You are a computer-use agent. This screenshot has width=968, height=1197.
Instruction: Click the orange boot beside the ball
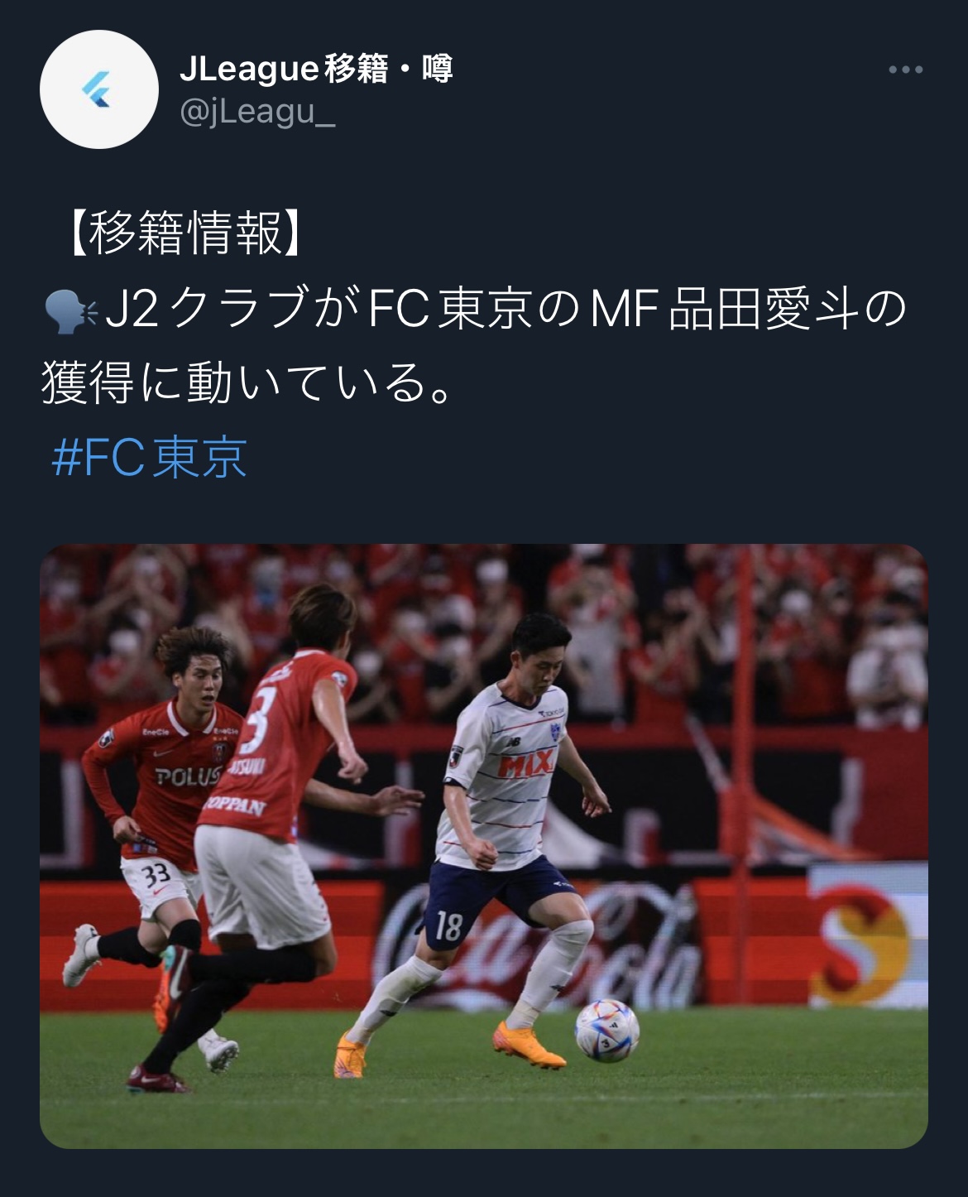pyautogui.click(x=528, y=1046)
